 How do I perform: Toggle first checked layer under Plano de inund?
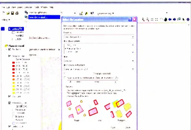(x=10, y=49)
